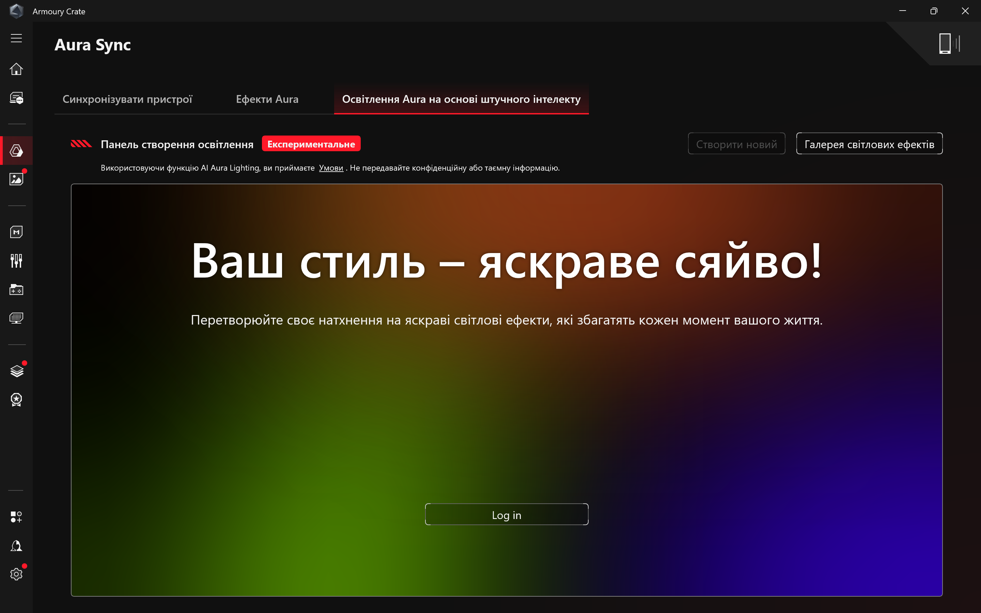Open Галерея світлових ефектів button

[869, 144]
